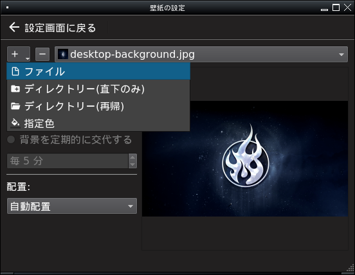This screenshot has width=355, height=275.
Task: Click the folder-plus icon for 直下のみ
Action: (15, 89)
